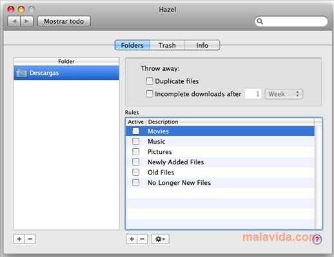Select the Descargas folder in list
The width and height of the screenshot is (334, 257).
pos(66,73)
